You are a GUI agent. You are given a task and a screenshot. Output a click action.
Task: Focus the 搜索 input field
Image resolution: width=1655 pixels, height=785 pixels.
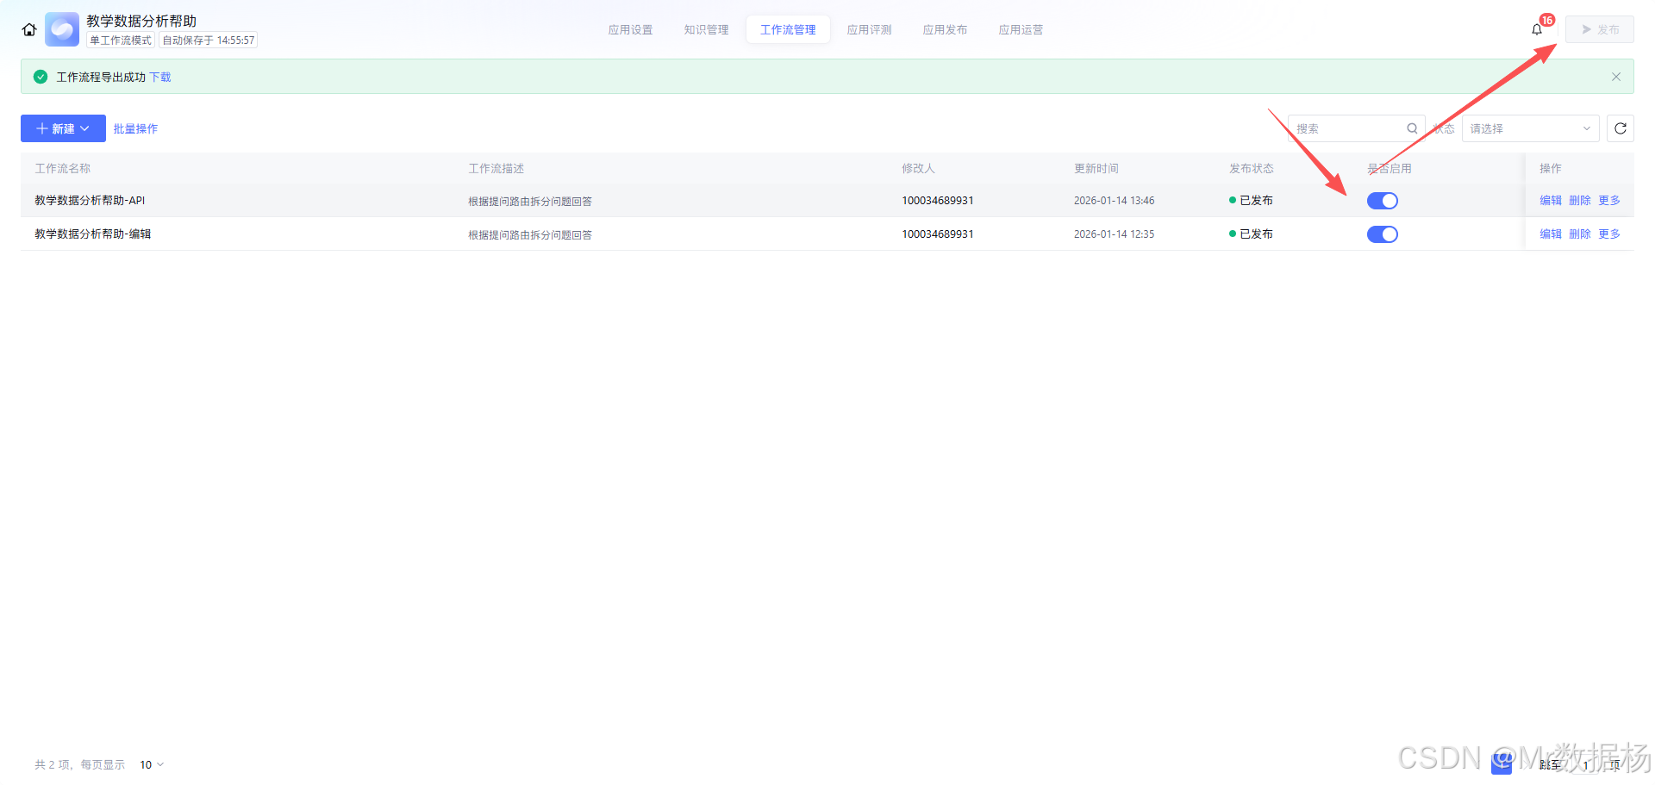[1356, 128]
